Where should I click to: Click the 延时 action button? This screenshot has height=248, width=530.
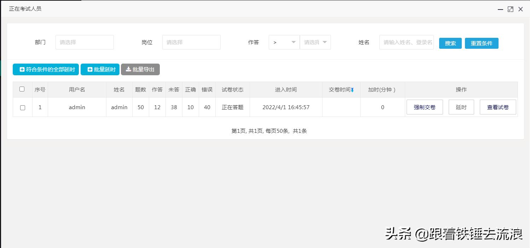pyautogui.click(x=461, y=107)
